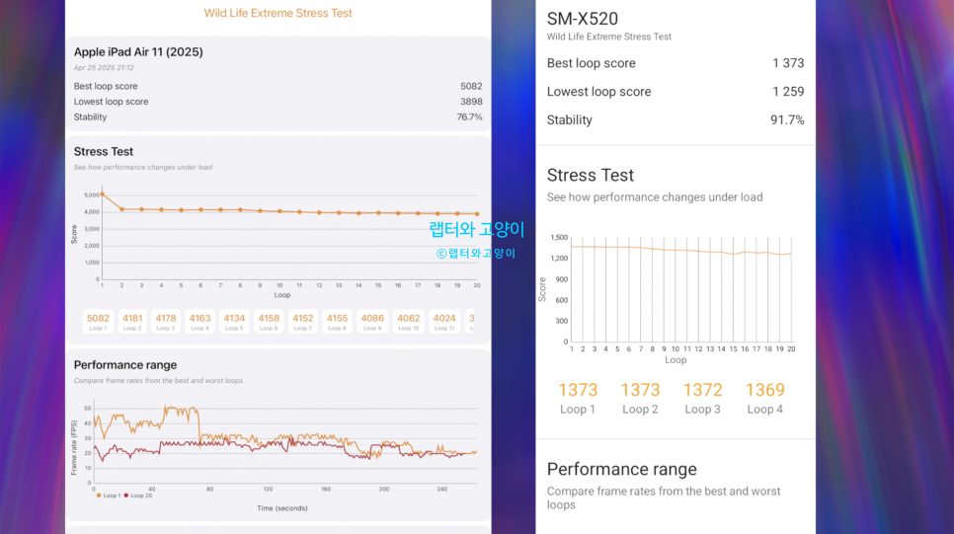Click the iPad subtitle See how performance changes under load

(x=143, y=167)
